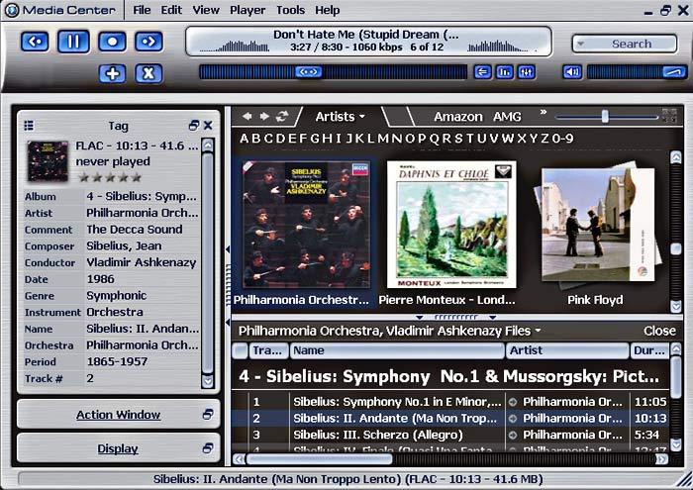
Task: Click the Close link in files header
Action: pyautogui.click(x=659, y=331)
